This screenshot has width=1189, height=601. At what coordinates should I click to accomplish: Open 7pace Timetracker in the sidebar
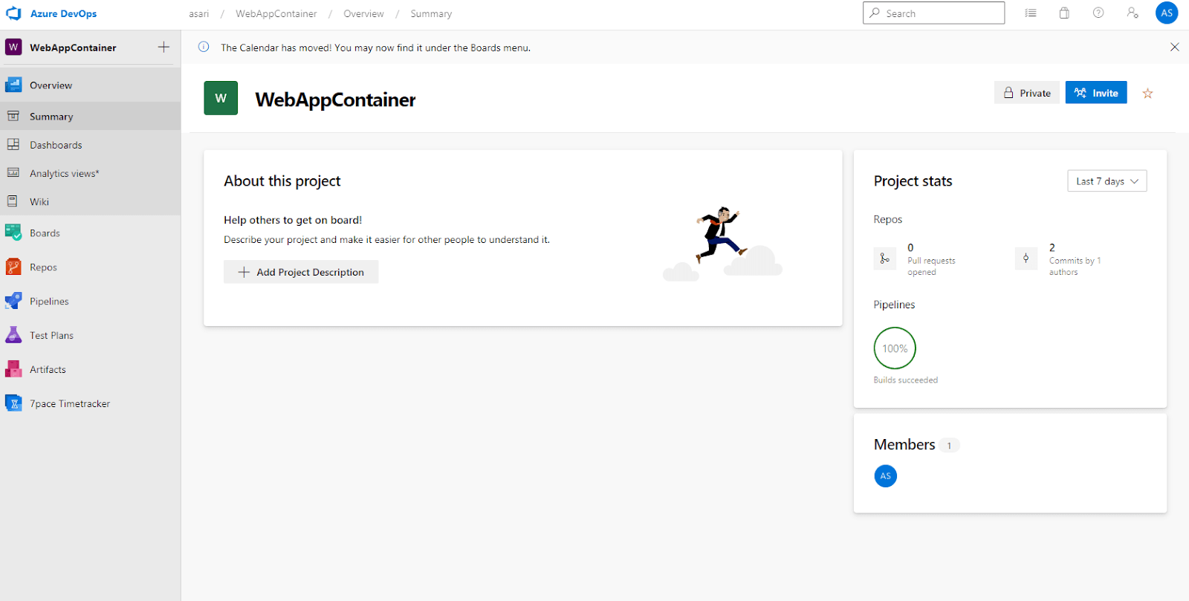[x=70, y=404]
